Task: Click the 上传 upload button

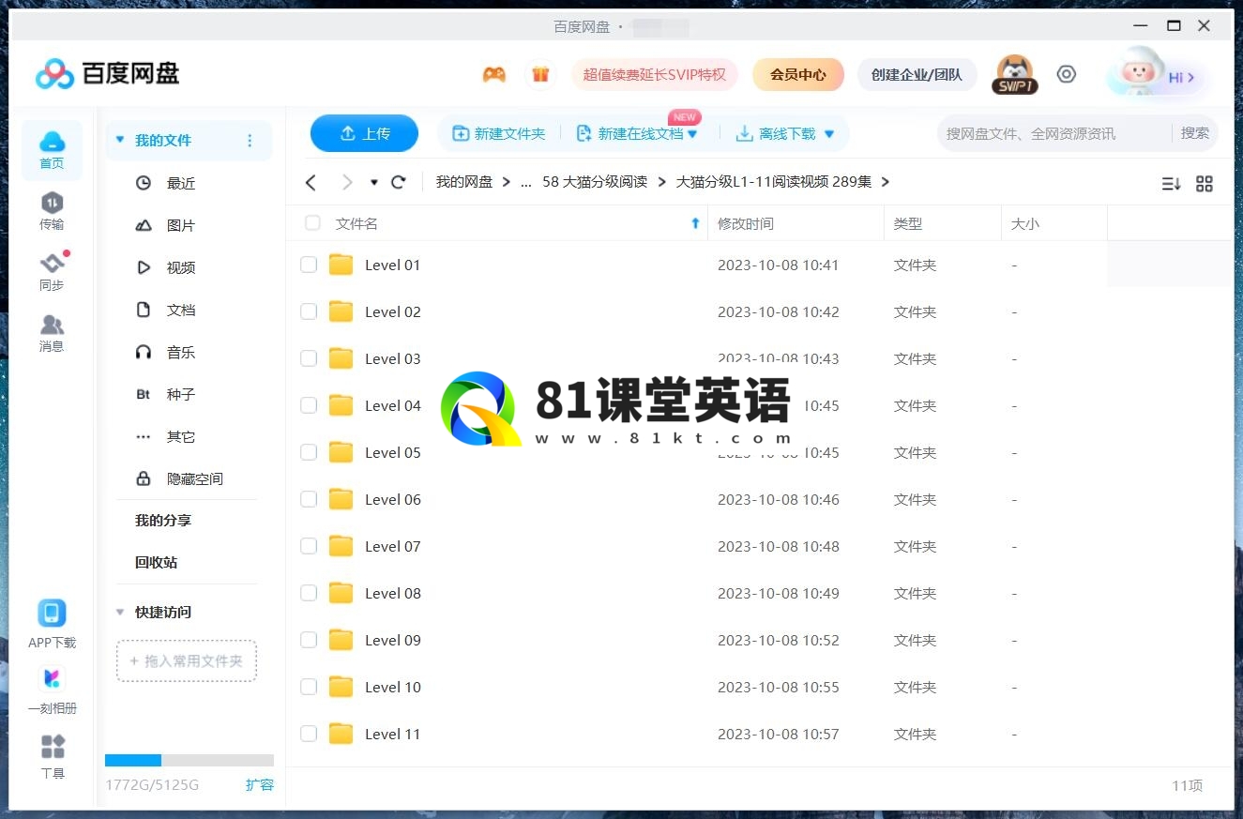Action: click(x=364, y=133)
